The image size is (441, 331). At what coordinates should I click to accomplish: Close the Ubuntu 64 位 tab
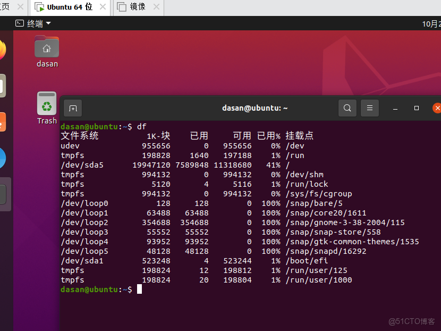[x=103, y=7]
